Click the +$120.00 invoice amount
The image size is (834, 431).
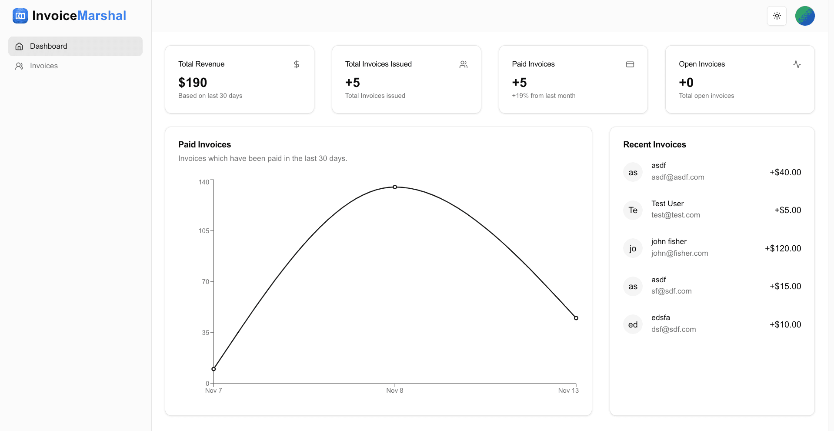[x=783, y=248]
